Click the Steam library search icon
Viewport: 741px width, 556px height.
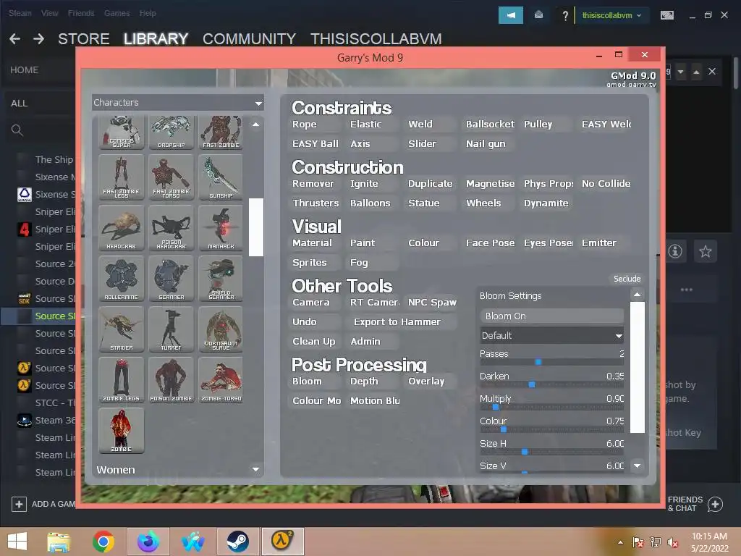click(x=17, y=130)
